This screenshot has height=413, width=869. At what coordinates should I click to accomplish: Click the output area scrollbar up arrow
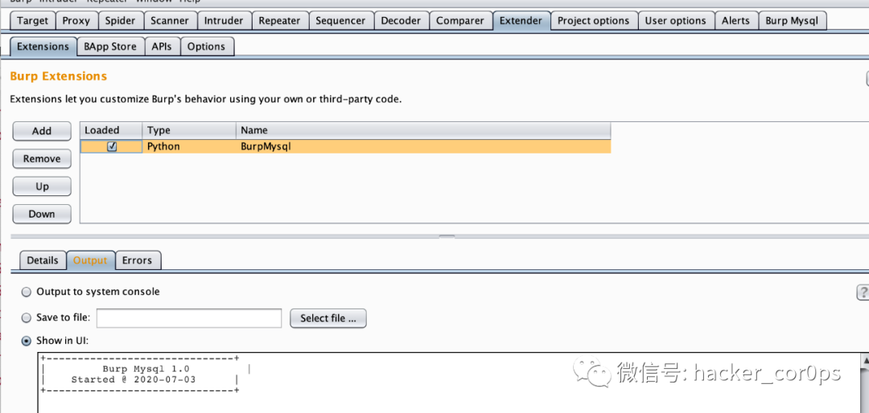(864, 360)
